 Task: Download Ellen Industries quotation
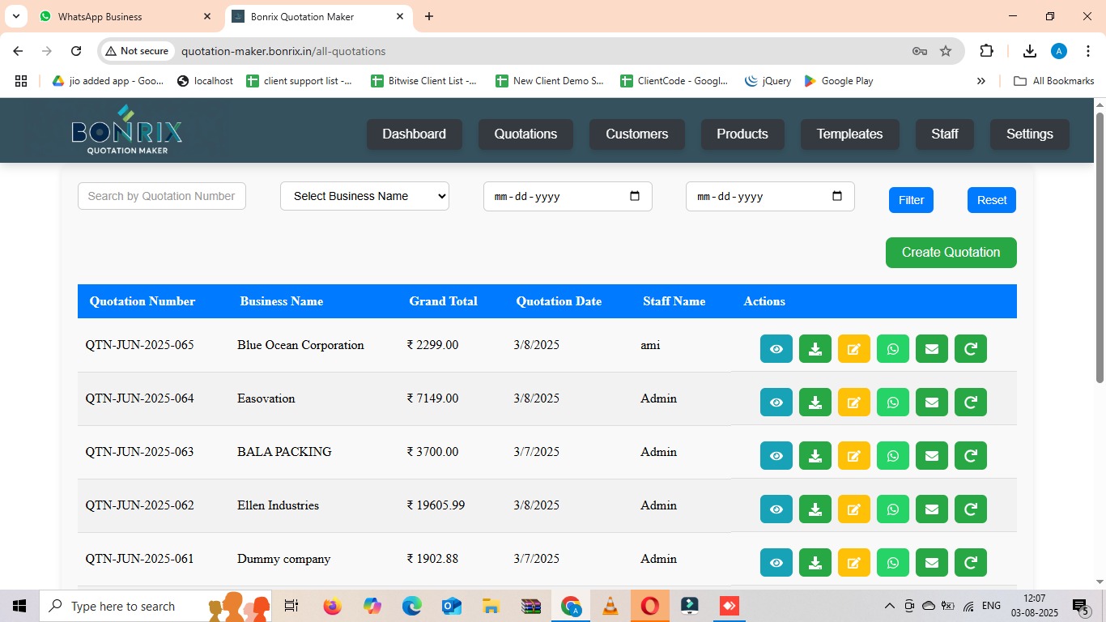815,509
